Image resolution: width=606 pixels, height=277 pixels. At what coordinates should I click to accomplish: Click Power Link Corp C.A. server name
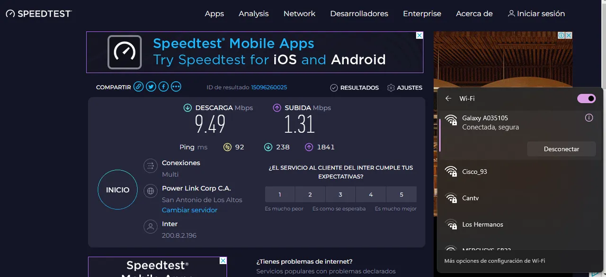pyautogui.click(x=196, y=188)
